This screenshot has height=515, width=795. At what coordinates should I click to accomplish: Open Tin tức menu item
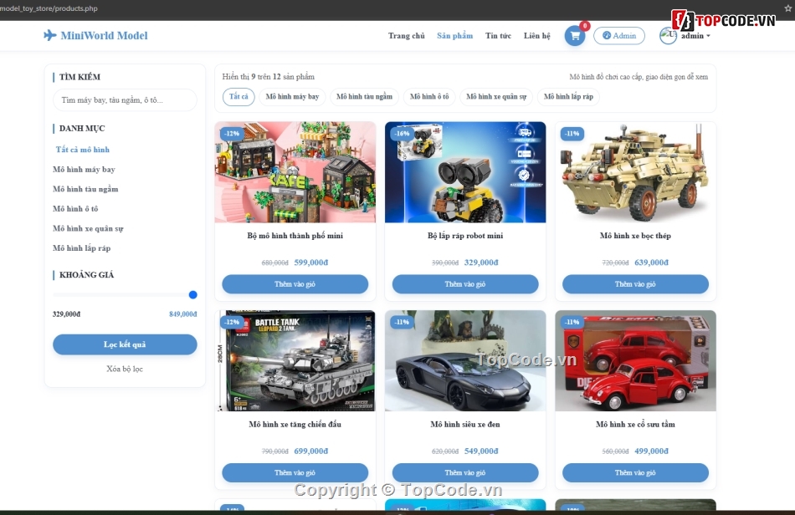click(x=499, y=35)
